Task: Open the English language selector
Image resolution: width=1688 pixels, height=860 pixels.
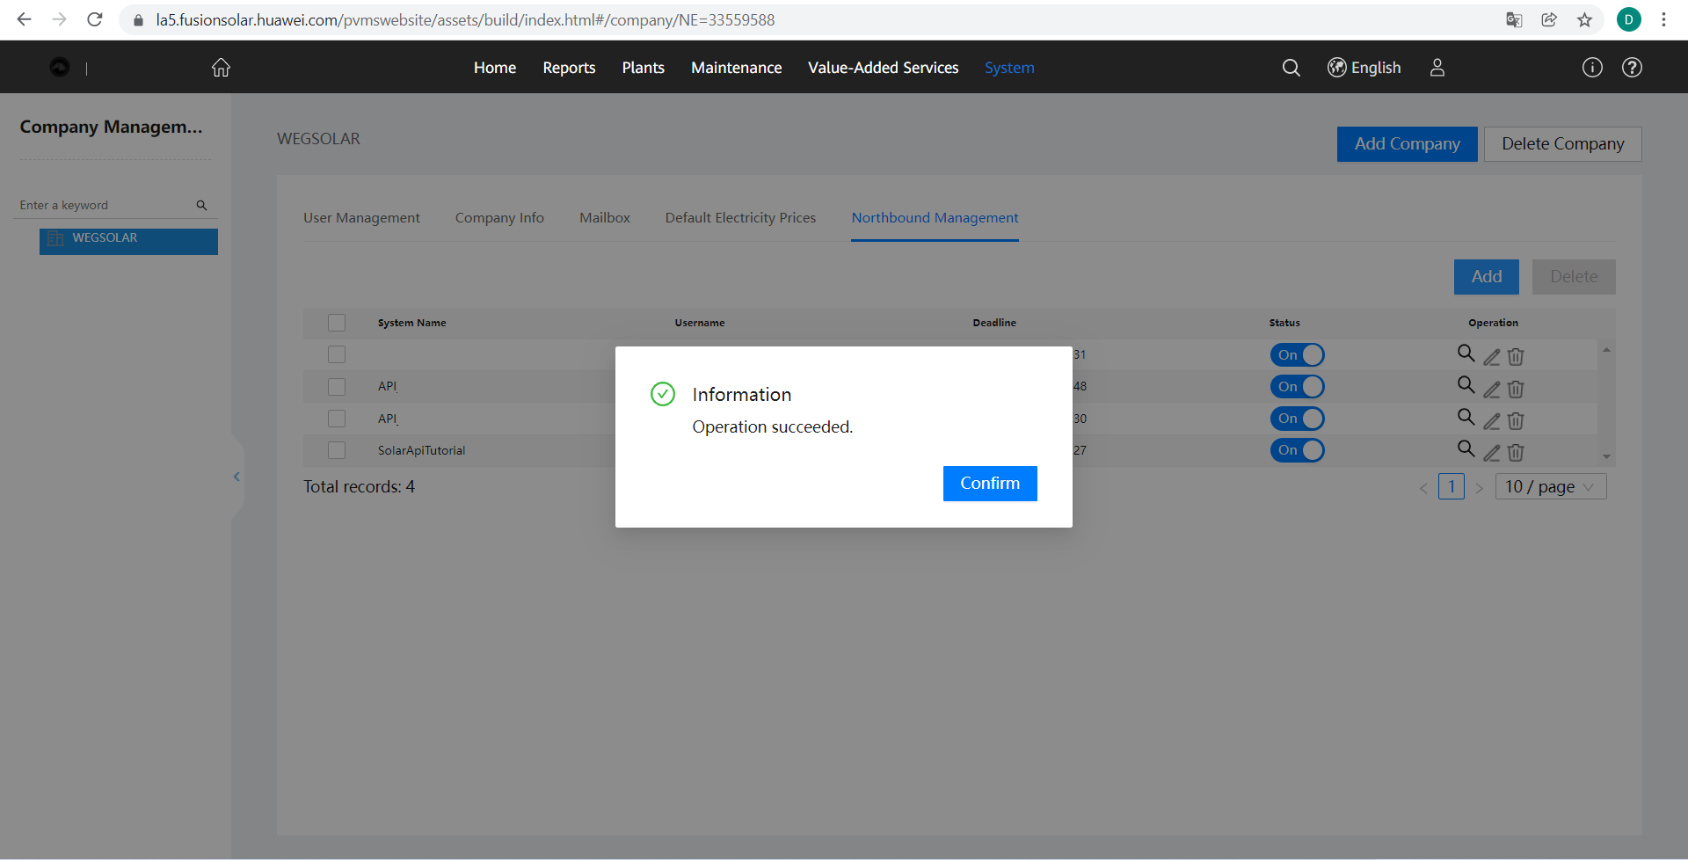Action: (1364, 68)
